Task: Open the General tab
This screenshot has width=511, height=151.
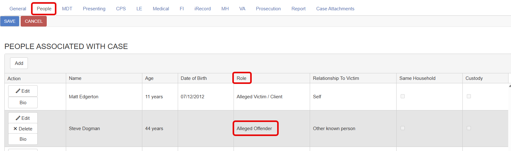Action: pos(18,9)
